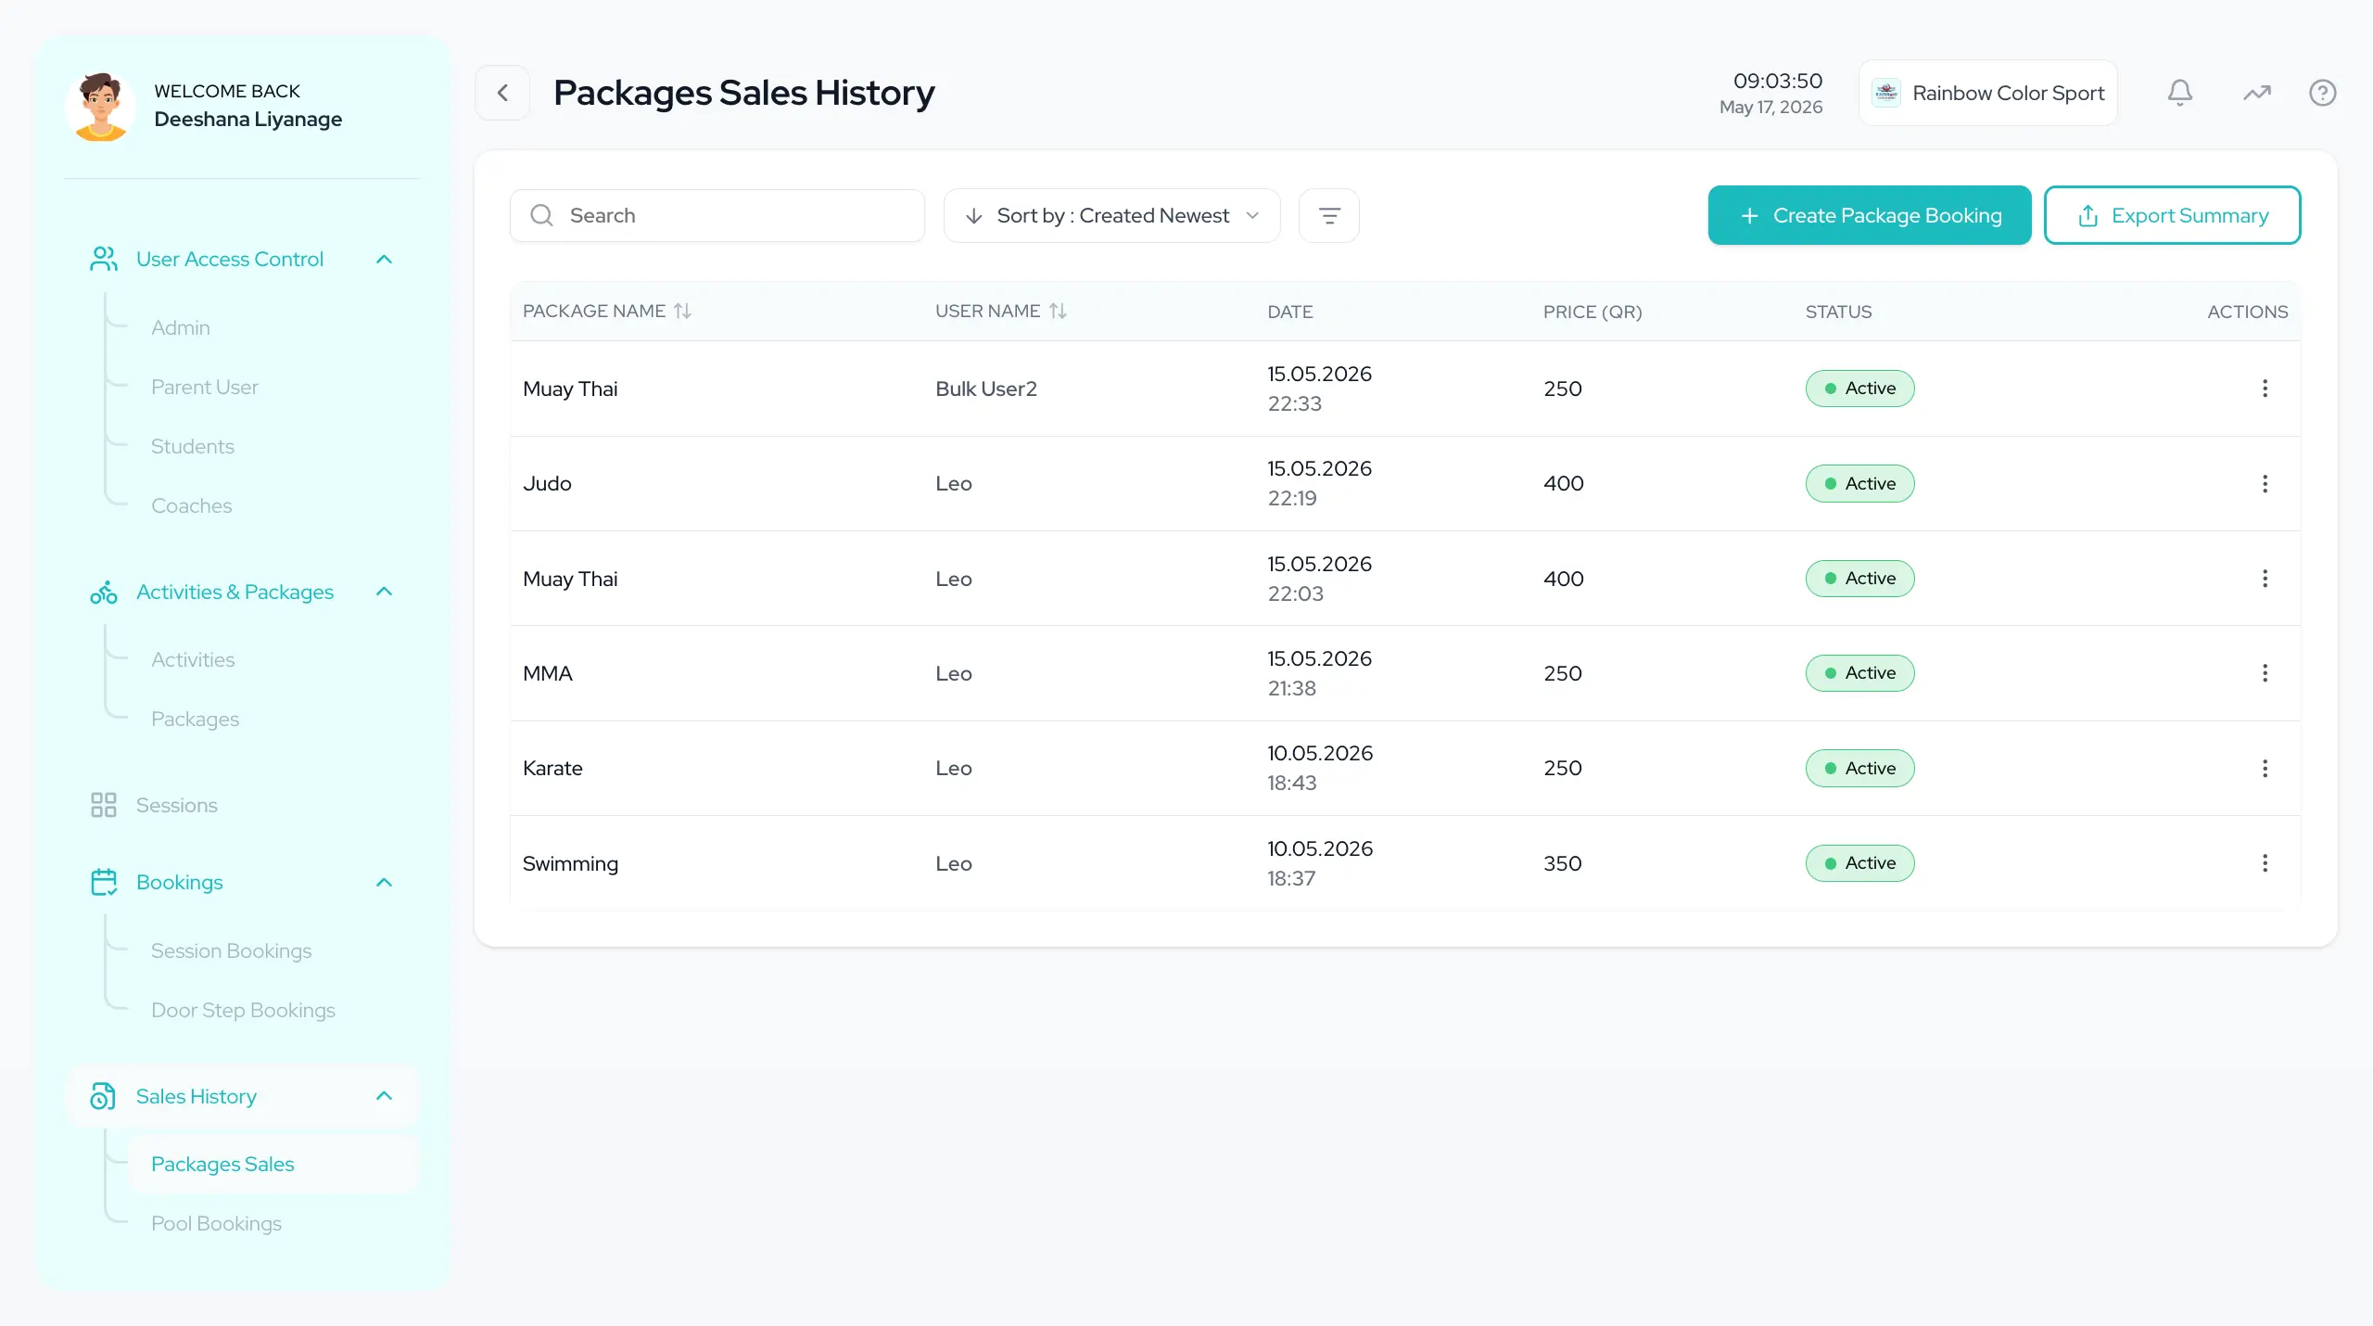This screenshot has width=2373, height=1326.
Task: Focus the Search input field
Action: tap(717, 215)
